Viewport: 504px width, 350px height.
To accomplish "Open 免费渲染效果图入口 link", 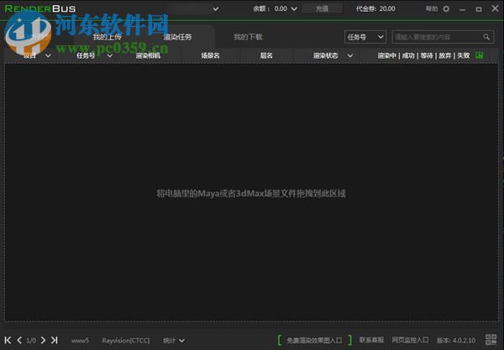I will click(x=314, y=340).
